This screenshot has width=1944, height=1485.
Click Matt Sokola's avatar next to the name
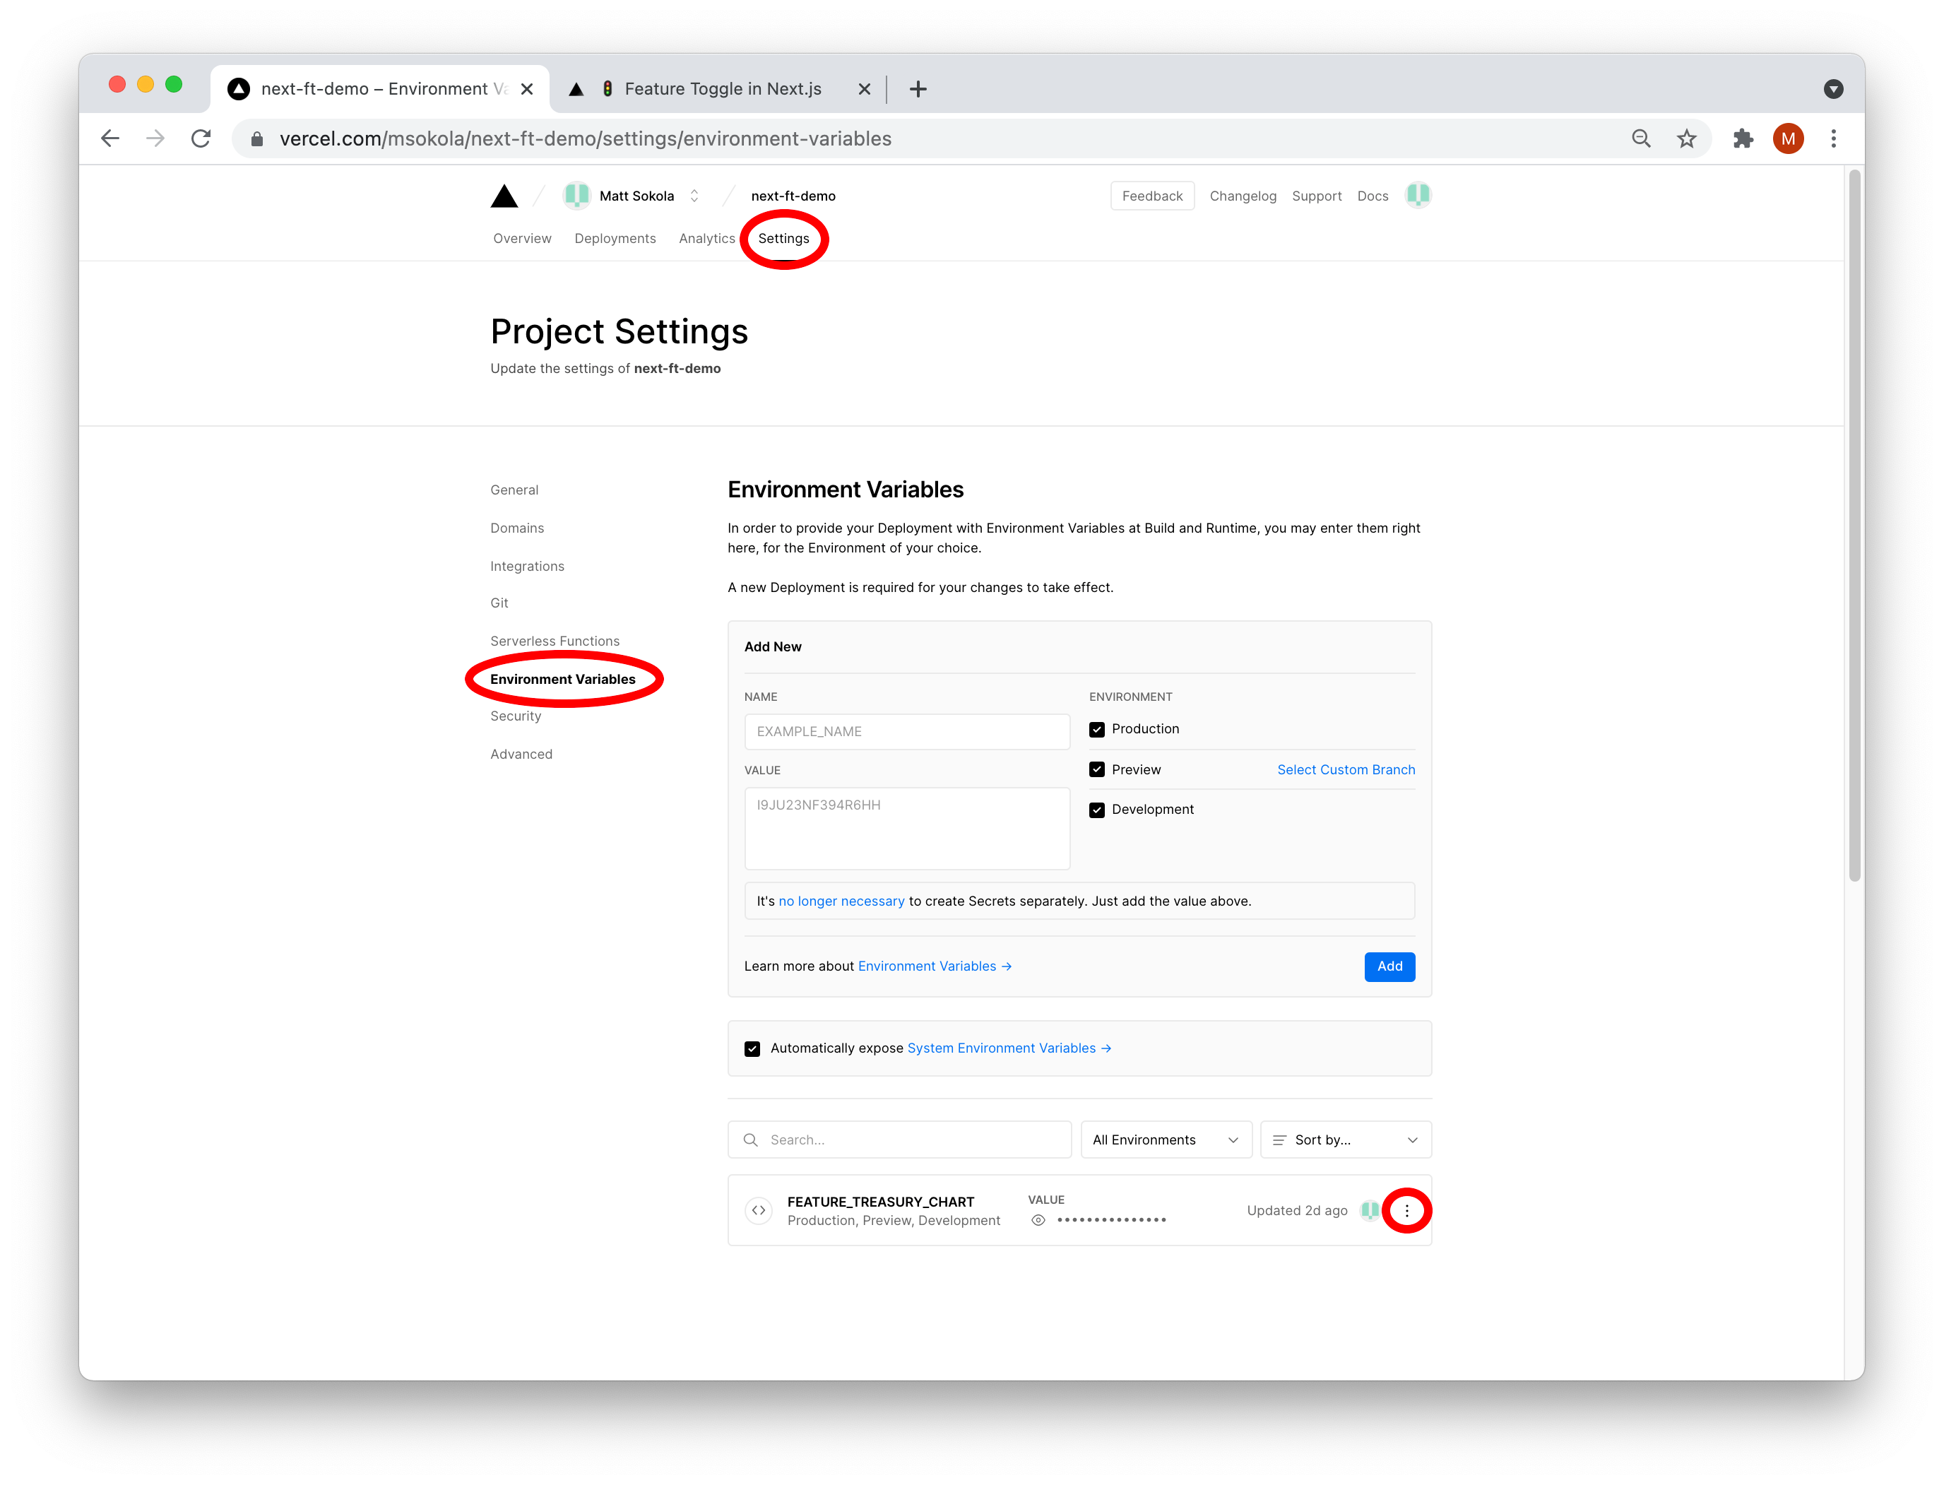point(577,196)
